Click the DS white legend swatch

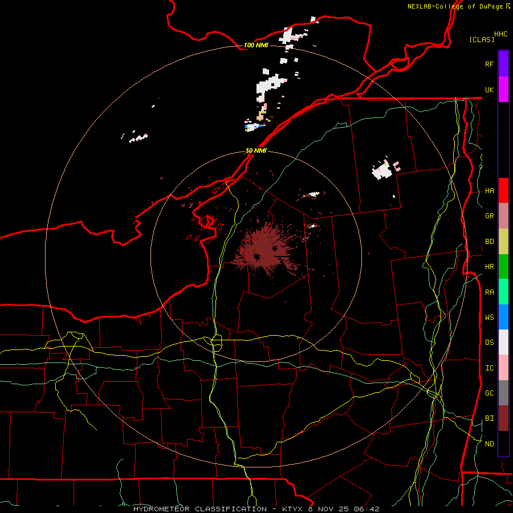[x=503, y=342]
